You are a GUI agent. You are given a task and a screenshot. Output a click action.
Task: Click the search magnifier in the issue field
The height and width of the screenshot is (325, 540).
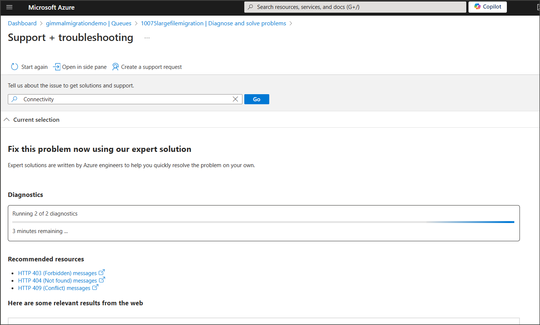click(15, 99)
